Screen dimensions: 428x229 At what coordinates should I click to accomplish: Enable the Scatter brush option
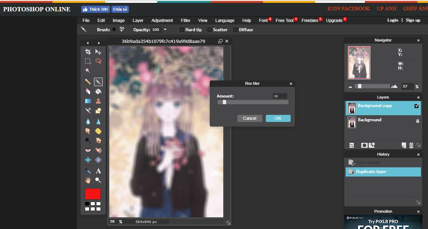click(x=209, y=30)
